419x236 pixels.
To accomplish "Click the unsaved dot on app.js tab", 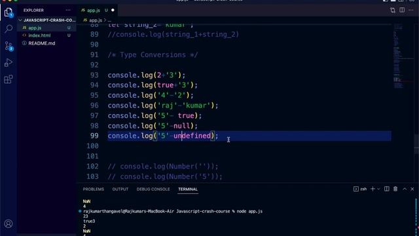I will click(113, 10).
